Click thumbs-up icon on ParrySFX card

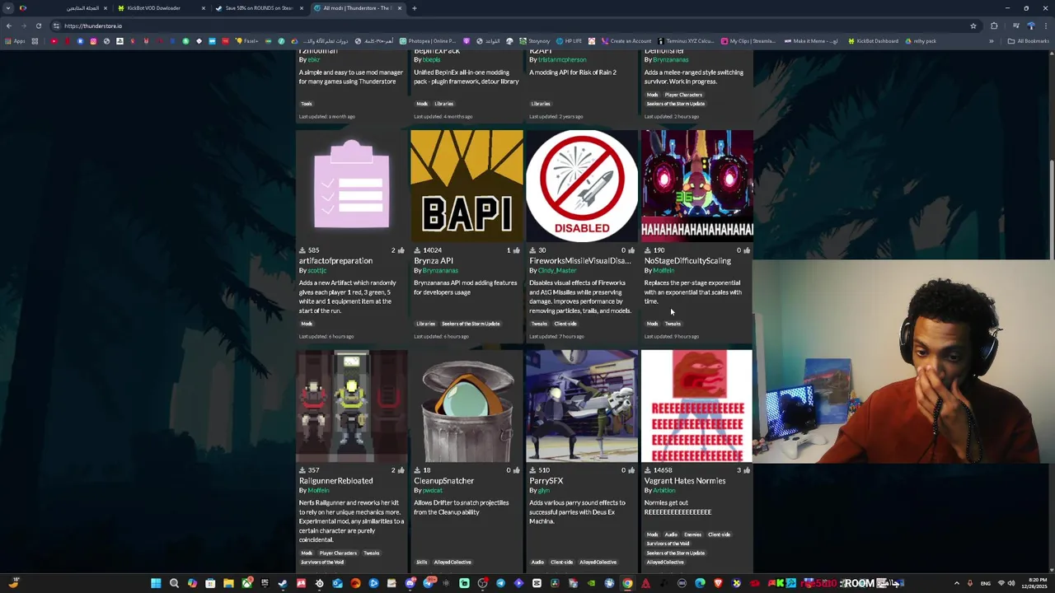[631, 470]
